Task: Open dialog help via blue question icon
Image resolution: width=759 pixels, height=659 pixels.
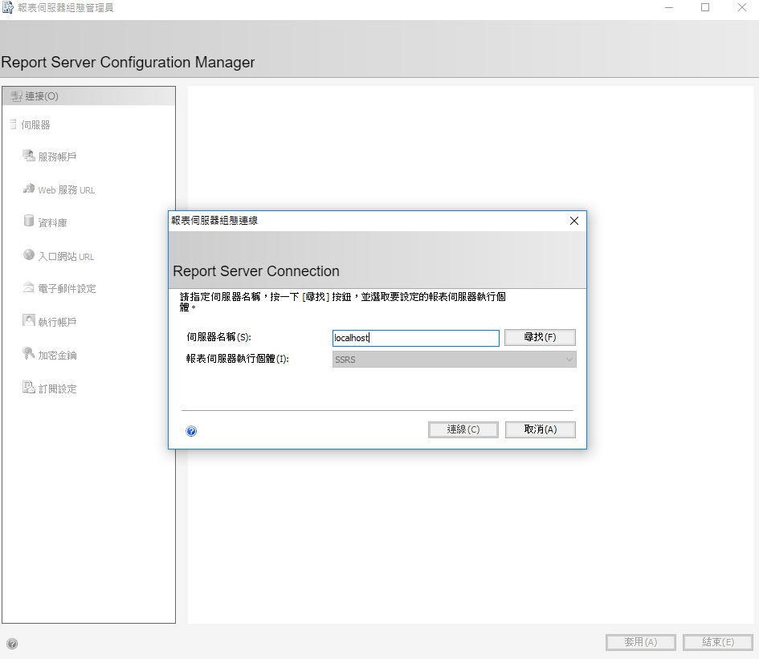Action: pyautogui.click(x=191, y=431)
